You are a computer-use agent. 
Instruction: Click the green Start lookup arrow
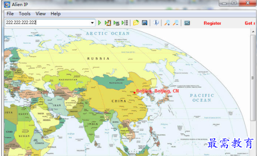coord(99,23)
